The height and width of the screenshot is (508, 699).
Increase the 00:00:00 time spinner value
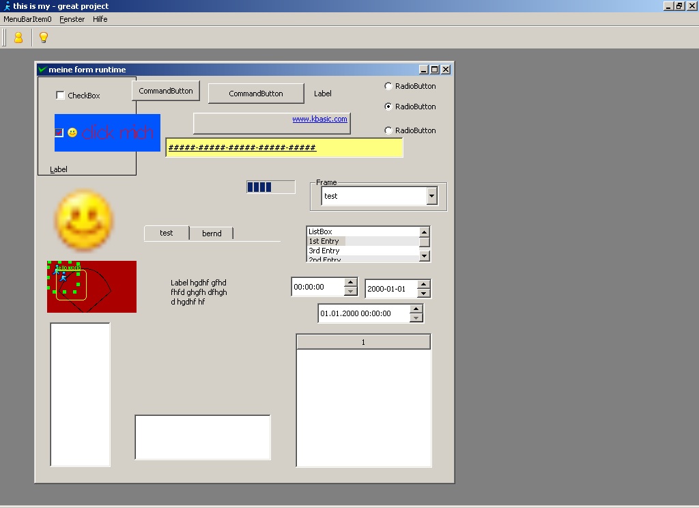point(351,283)
